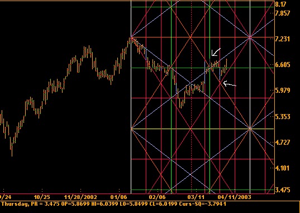Click the Thursday day text in status bar
300x213 pixels.
[x=15, y=204]
